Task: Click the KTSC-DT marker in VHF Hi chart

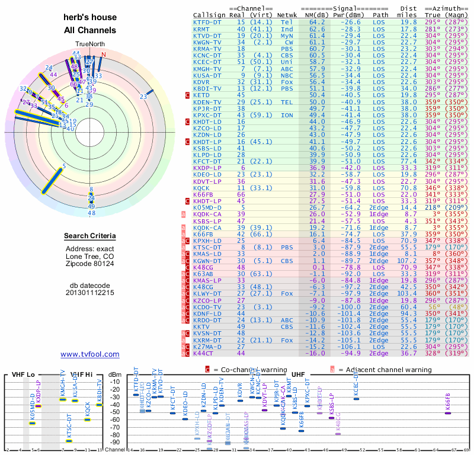Action: 69,441
